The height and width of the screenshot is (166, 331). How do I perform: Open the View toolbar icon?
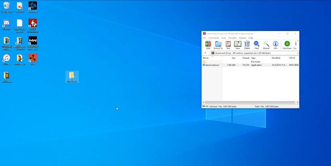pos(238,45)
